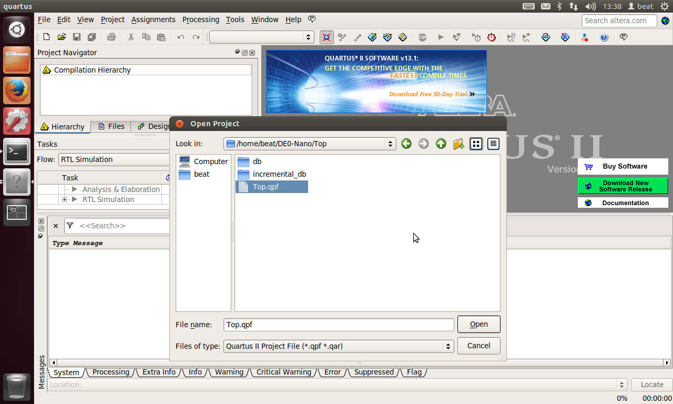Create a new folder in dialog
Screen dimensions: 673x404
[x=458, y=144]
